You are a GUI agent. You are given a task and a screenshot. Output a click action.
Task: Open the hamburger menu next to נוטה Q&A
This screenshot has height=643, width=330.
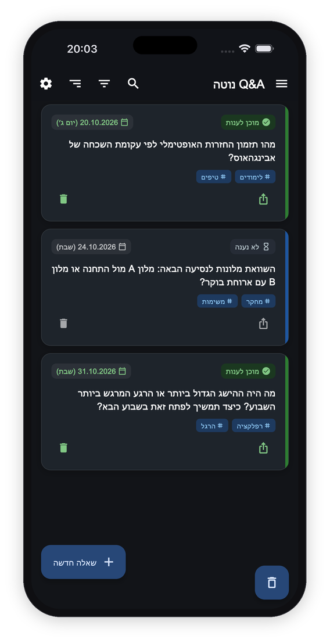pos(282,84)
